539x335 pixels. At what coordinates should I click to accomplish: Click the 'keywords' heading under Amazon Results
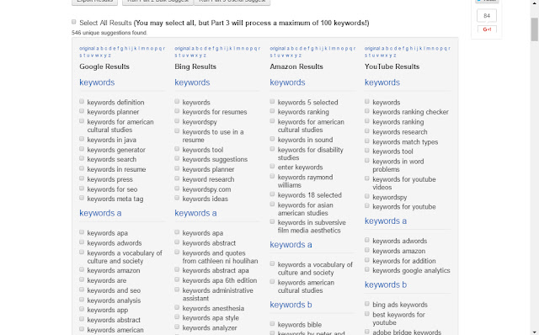pos(287,82)
